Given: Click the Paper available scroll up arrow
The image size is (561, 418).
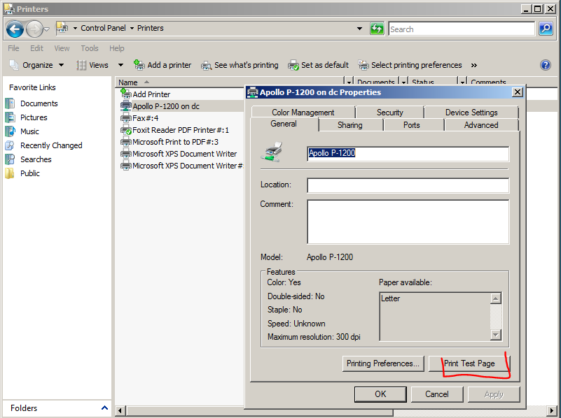Looking at the screenshot, I should [496, 298].
